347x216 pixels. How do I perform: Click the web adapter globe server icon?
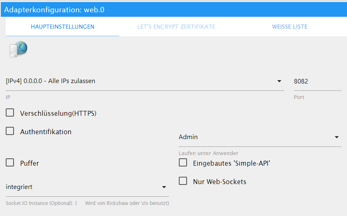click(18, 49)
